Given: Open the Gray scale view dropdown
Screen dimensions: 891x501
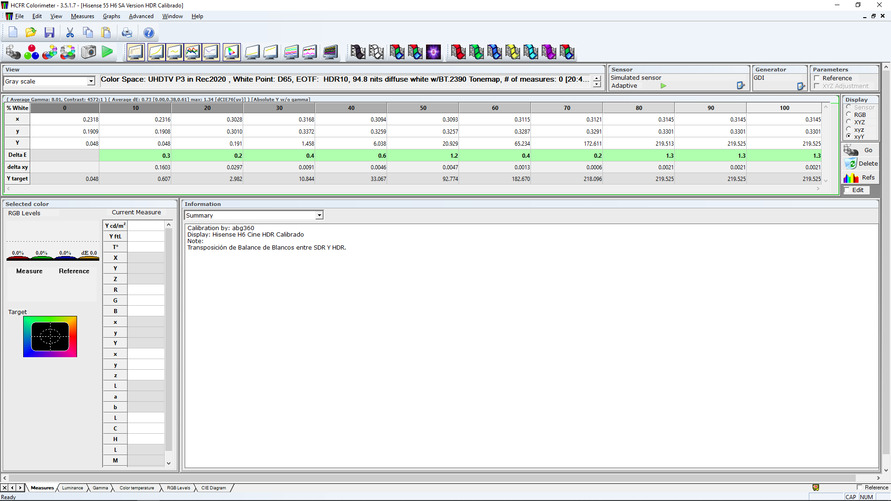Looking at the screenshot, I should [91, 81].
